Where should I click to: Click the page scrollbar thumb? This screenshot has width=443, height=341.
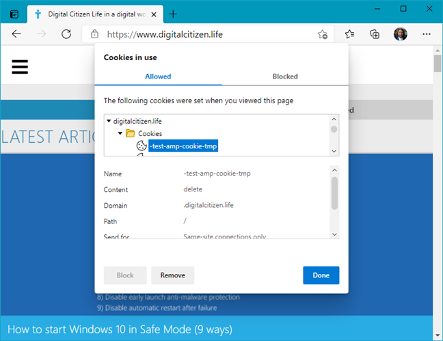pyautogui.click(x=438, y=64)
